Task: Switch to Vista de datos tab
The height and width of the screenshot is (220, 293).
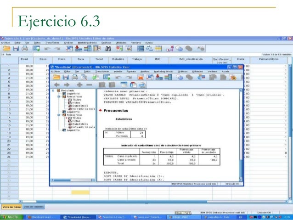Action: pos(11,207)
